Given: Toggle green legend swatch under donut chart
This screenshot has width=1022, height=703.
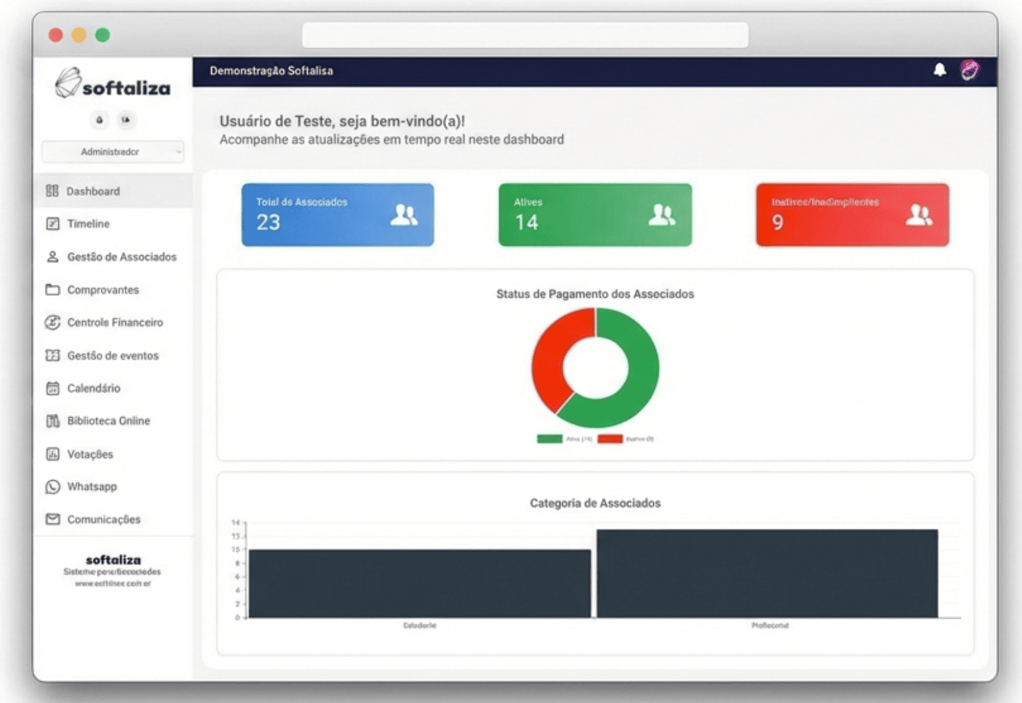Looking at the screenshot, I should pyautogui.click(x=549, y=439).
